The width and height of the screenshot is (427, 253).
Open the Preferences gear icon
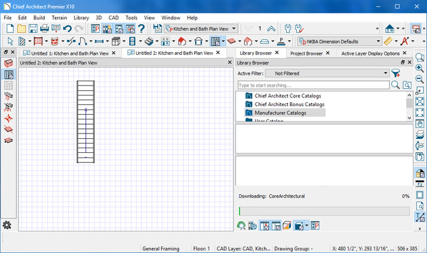[7, 225]
